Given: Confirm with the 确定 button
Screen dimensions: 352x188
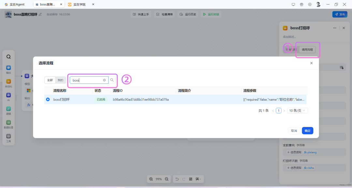Looking at the screenshot, I should [308, 131].
